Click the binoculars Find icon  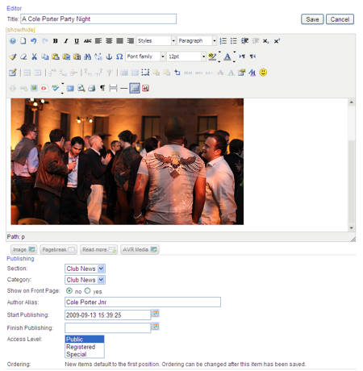[x=87, y=56]
